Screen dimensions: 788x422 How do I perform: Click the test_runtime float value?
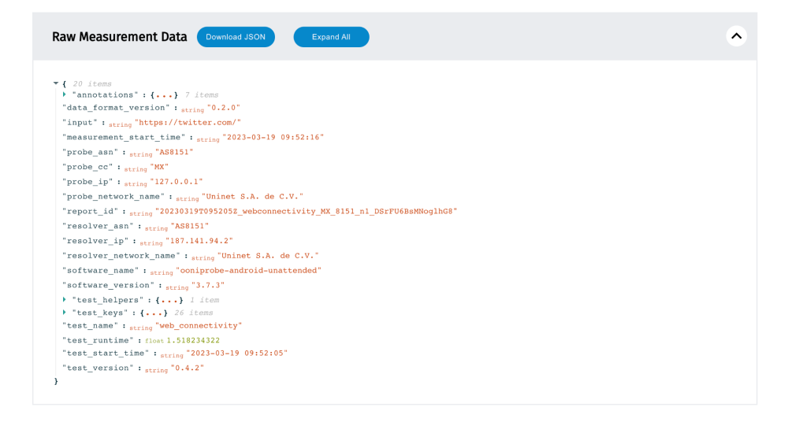[x=193, y=340]
